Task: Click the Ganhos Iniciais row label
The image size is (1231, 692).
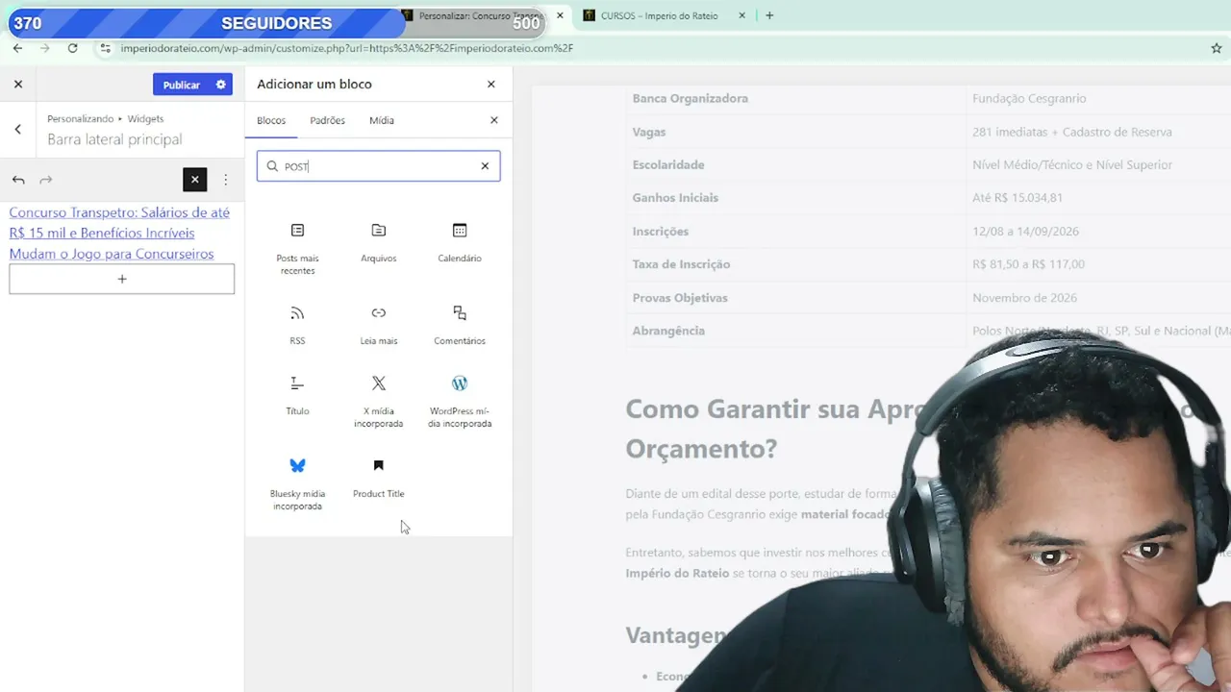Action: [x=675, y=198]
